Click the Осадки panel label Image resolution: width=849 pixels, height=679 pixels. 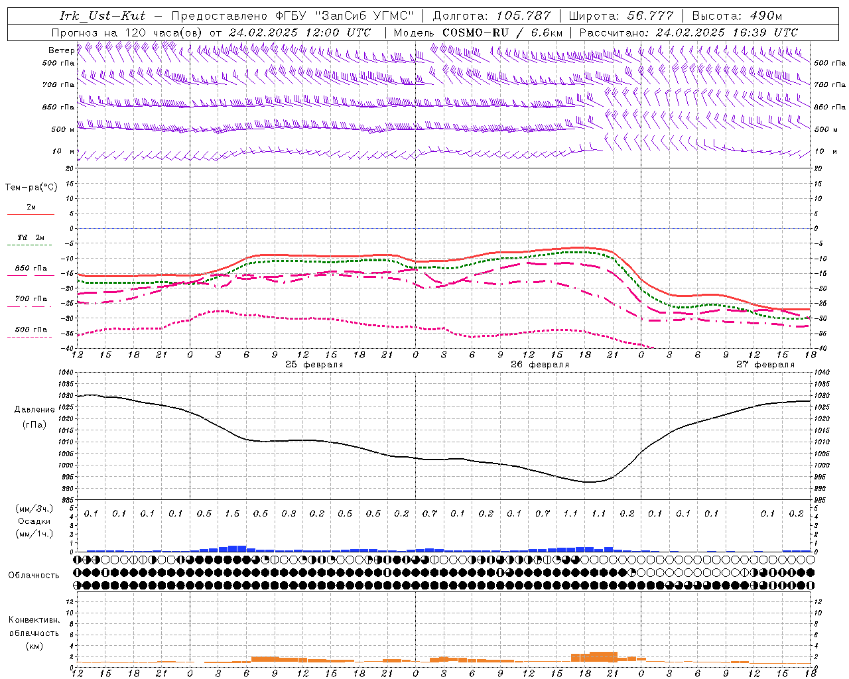click(34, 521)
